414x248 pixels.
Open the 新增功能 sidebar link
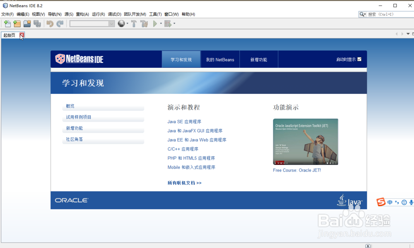click(74, 128)
